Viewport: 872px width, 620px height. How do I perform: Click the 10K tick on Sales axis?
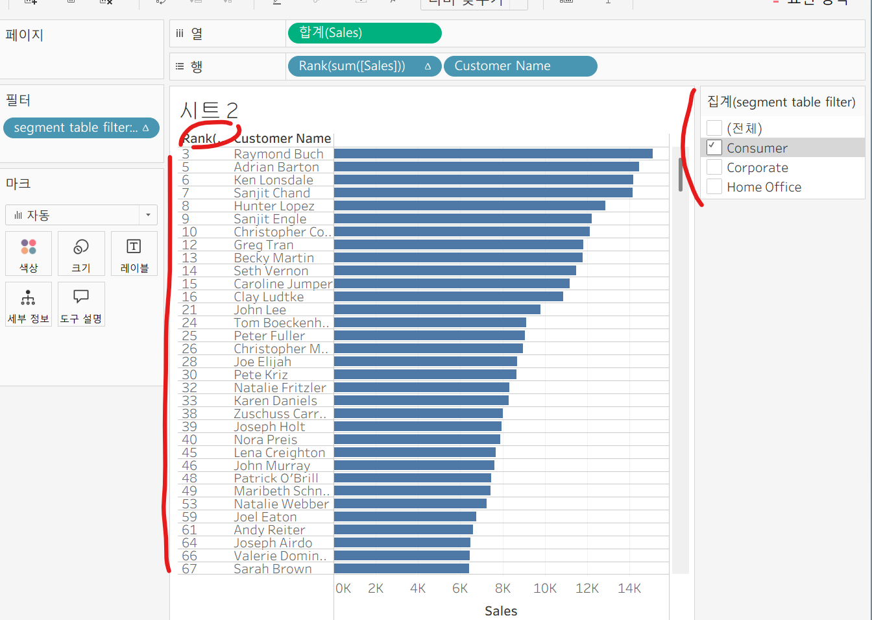tap(545, 588)
